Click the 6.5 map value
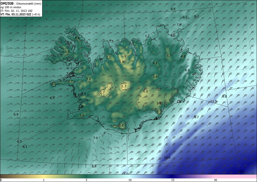 (x=19, y=141)
